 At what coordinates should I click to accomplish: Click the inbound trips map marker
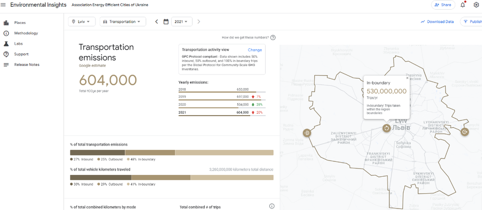(307, 133)
